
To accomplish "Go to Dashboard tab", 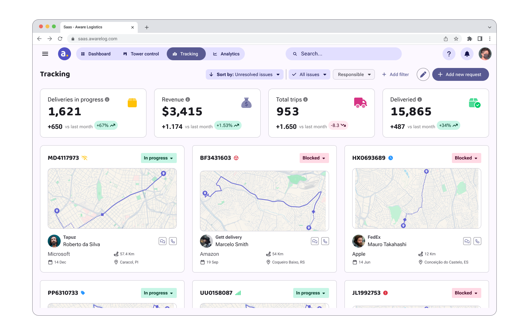I will point(96,54).
